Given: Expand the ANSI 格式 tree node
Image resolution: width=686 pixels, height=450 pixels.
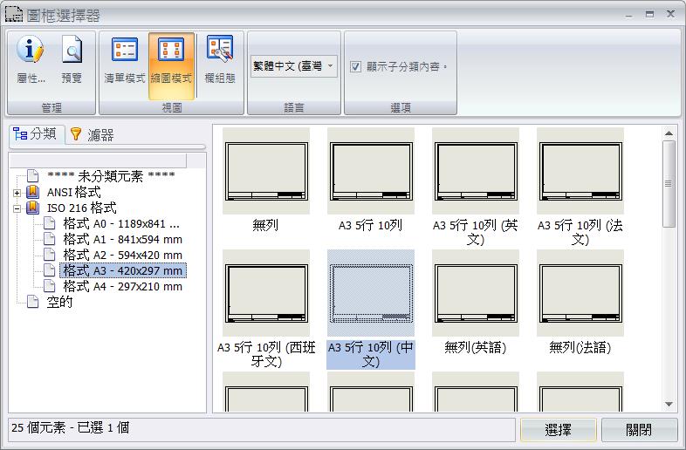Looking at the screenshot, I should (17, 192).
